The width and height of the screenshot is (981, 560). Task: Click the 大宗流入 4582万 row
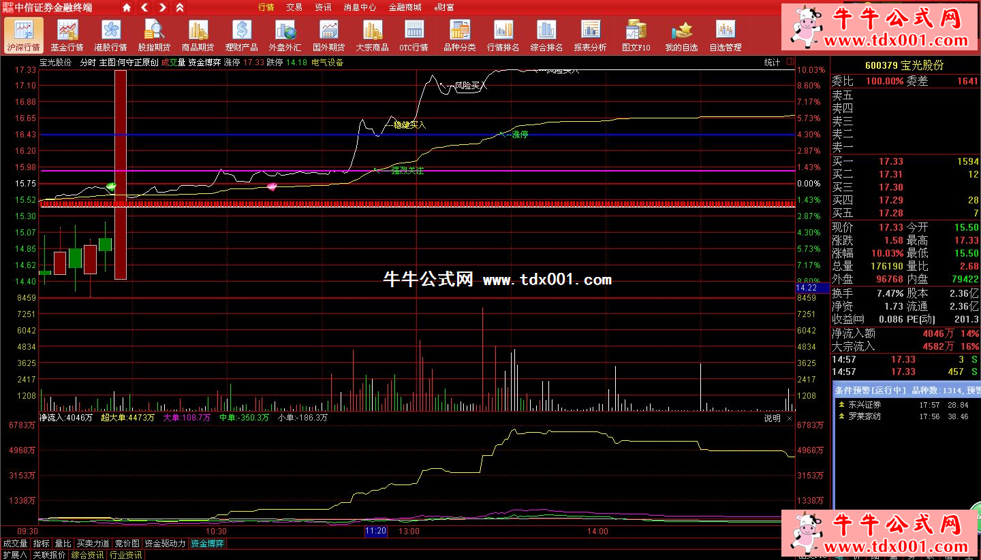tap(905, 346)
